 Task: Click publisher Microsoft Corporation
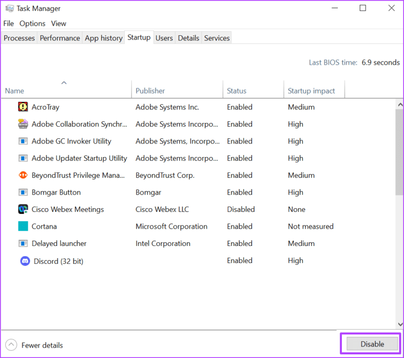coord(171,227)
